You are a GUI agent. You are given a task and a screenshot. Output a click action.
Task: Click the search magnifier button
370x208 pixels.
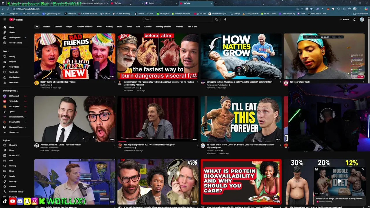pos(216,19)
